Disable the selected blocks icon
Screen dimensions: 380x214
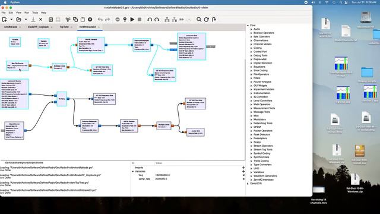point(174,20)
